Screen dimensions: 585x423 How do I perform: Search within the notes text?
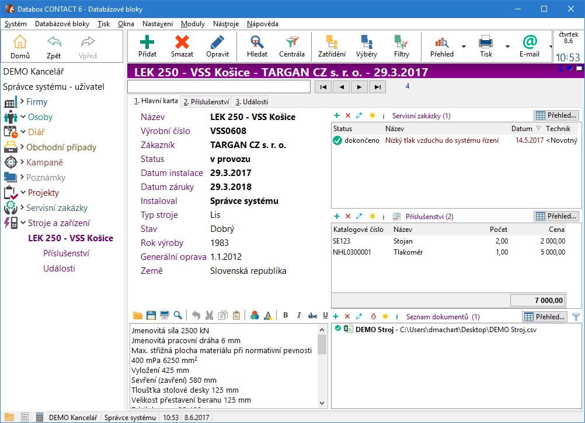[178, 315]
